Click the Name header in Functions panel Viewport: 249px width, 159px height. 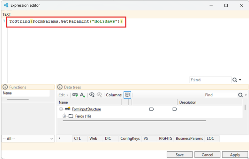(26, 93)
